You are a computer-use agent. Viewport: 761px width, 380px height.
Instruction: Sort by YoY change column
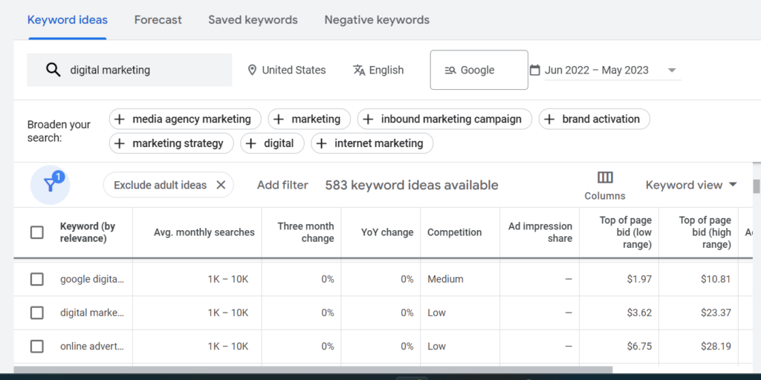pyautogui.click(x=387, y=232)
